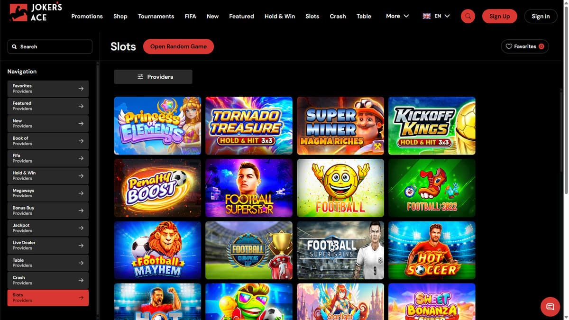The width and height of the screenshot is (569, 320).
Task: Launch Tornado Treasure Hold & Hit game
Action: pos(249,126)
